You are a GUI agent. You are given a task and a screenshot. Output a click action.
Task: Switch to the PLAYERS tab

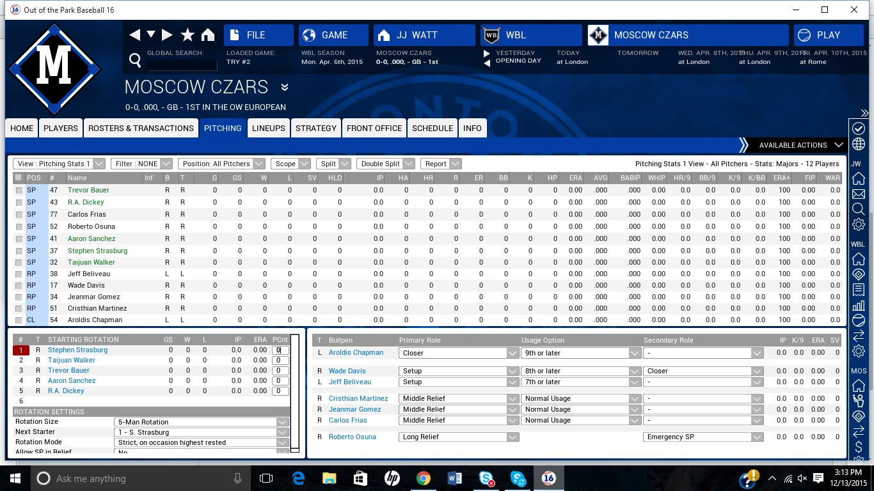click(61, 128)
